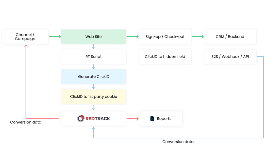
Task: Click the RedTrack circular logo icon
Action: click(81, 118)
